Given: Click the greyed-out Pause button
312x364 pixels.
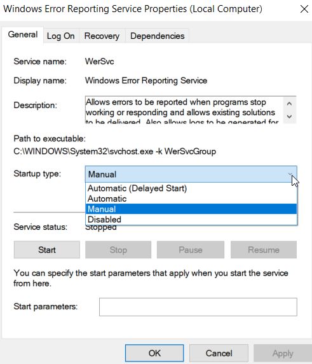Looking at the screenshot, I should click(191, 250).
